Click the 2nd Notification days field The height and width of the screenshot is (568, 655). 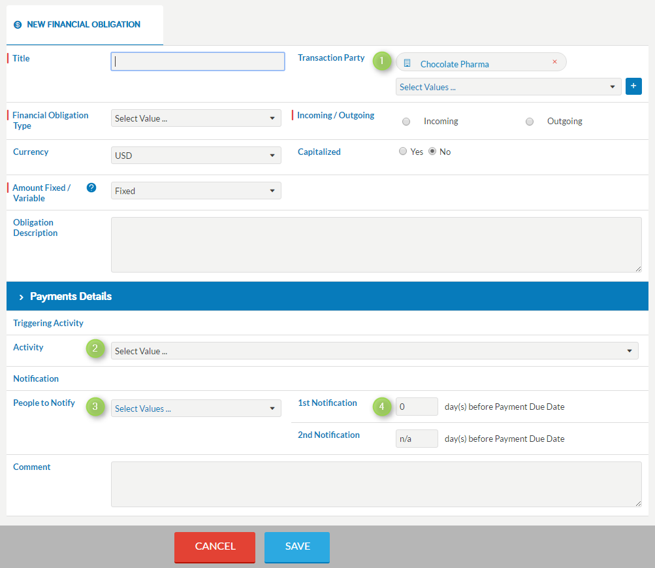pyautogui.click(x=417, y=439)
